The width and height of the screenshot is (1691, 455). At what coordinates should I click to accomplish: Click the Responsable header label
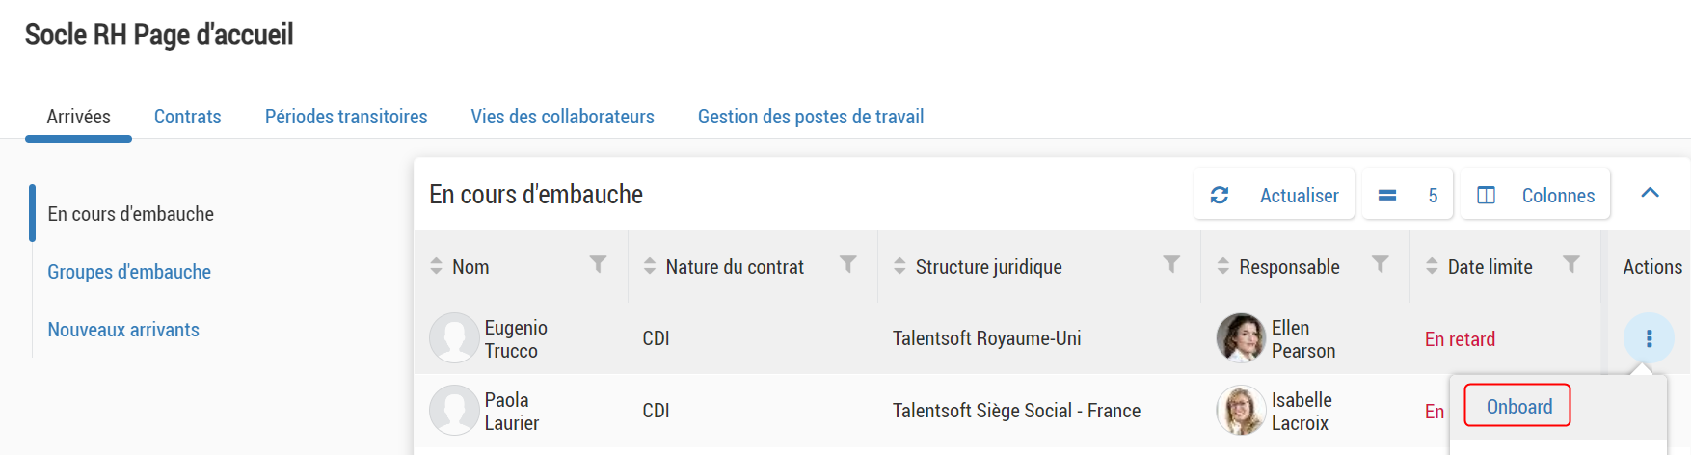point(1290,267)
